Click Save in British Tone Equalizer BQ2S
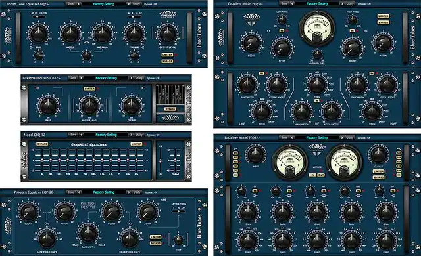The width and height of the screenshot is (421, 256). [70, 4]
